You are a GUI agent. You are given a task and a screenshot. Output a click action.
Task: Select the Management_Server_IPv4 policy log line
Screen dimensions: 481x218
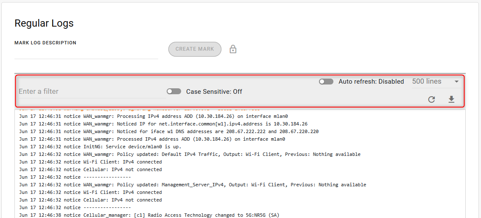pos(193,185)
